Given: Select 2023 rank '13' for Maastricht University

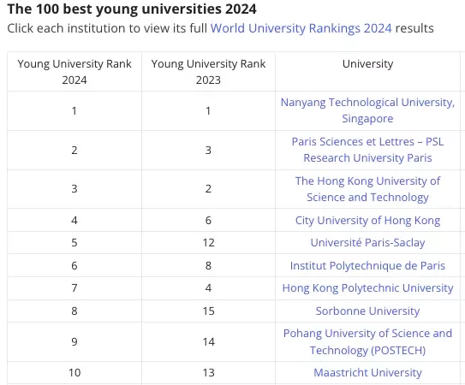Looking at the screenshot, I should click(x=208, y=372).
